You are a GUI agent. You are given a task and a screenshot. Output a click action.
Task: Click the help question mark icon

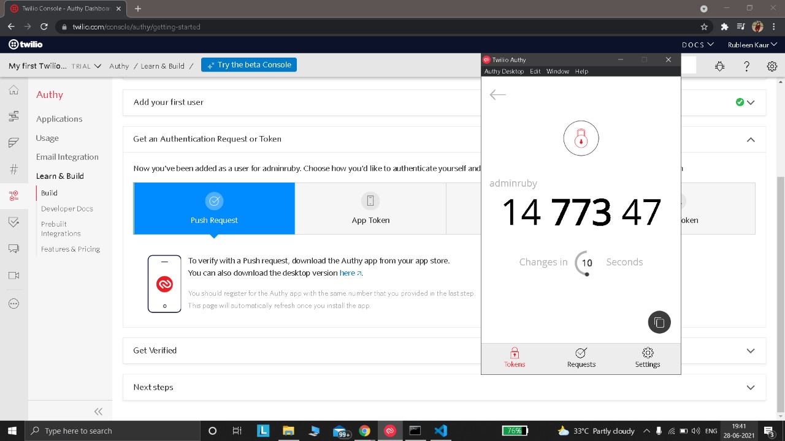tap(746, 66)
